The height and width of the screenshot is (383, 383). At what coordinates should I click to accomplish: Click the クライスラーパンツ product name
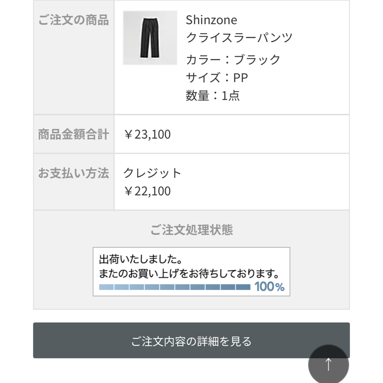(239, 38)
